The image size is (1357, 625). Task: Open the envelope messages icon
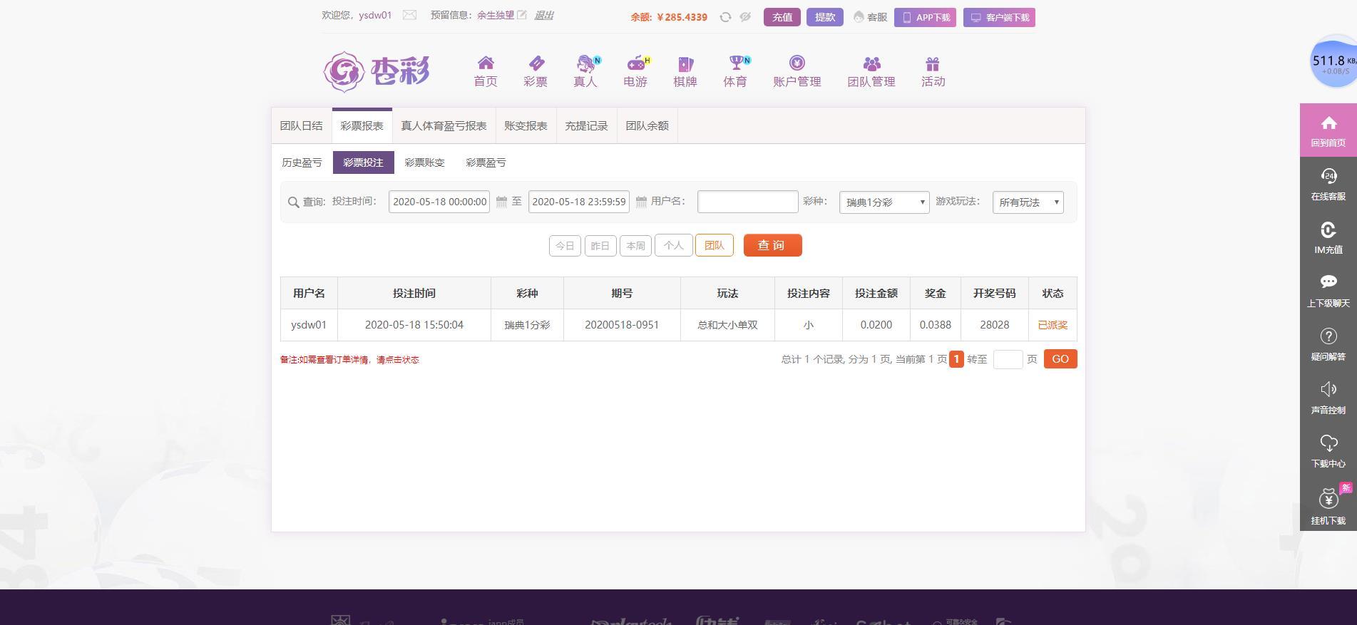point(409,15)
